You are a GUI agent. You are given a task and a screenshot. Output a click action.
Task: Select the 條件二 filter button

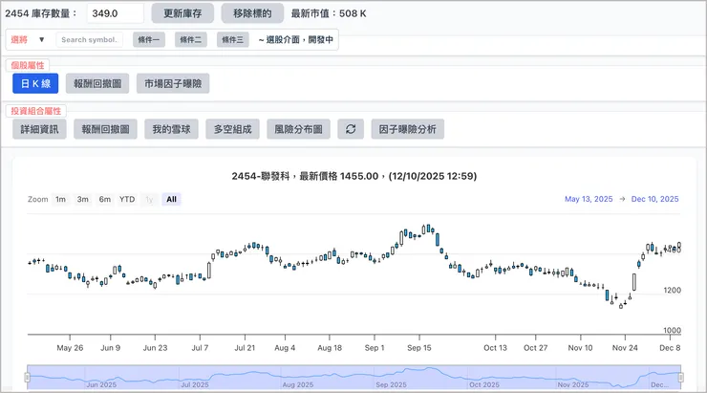pos(191,40)
